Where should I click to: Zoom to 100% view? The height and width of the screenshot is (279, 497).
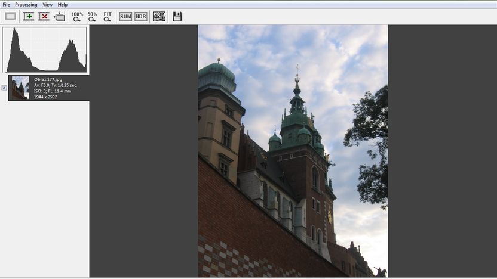click(77, 17)
